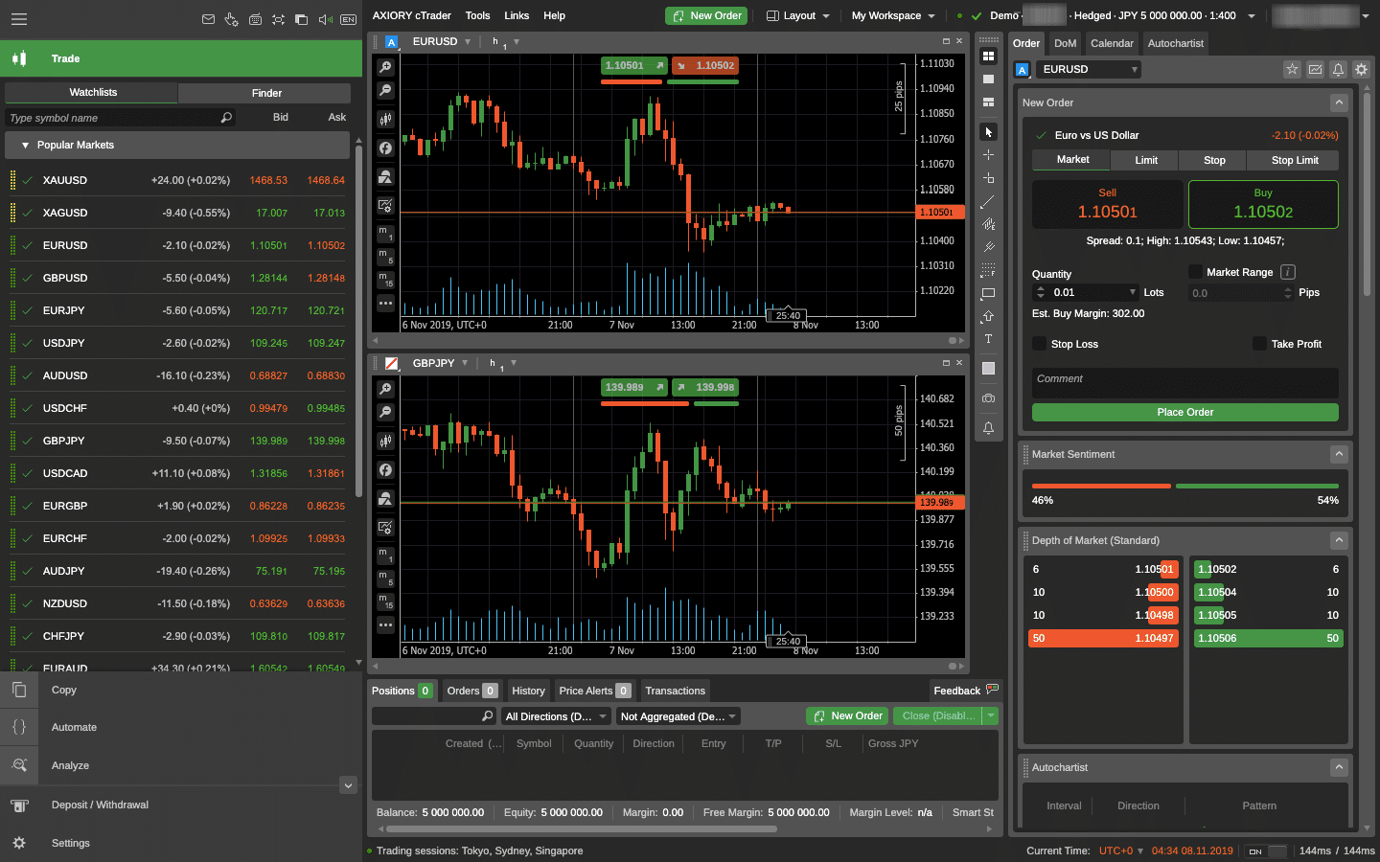This screenshot has width=1380, height=862.
Task: Collapse the Popular Markets group
Action: [x=25, y=146]
